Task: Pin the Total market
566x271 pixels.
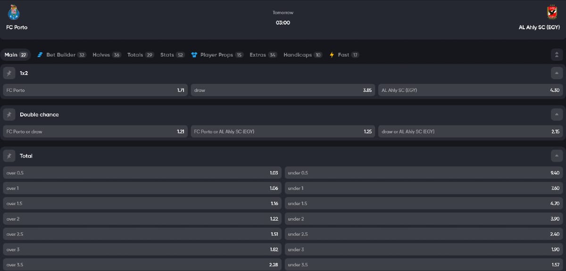Action: (9, 156)
